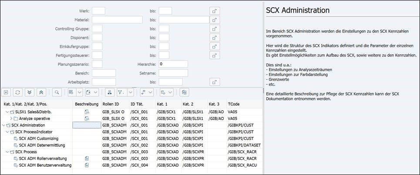
Task: Expand the Analyze operative folder node
Action: [11, 118]
